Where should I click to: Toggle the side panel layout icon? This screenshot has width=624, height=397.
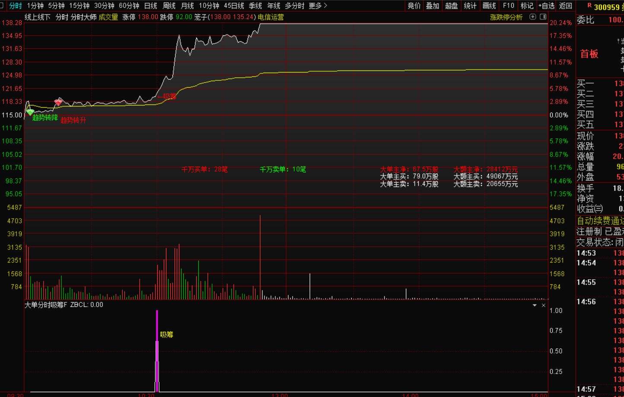tap(543, 17)
